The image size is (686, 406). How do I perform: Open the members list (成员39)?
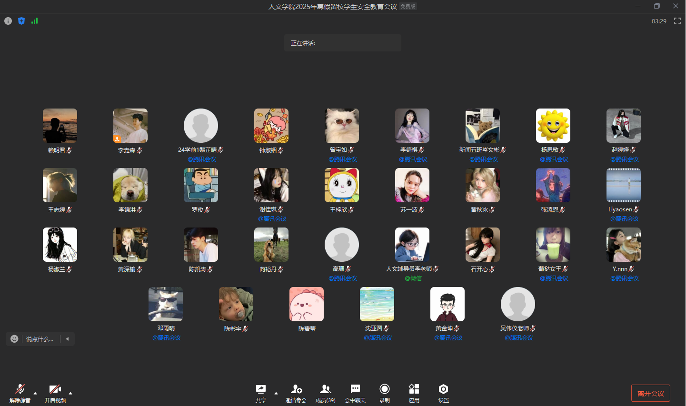[x=326, y=393]
